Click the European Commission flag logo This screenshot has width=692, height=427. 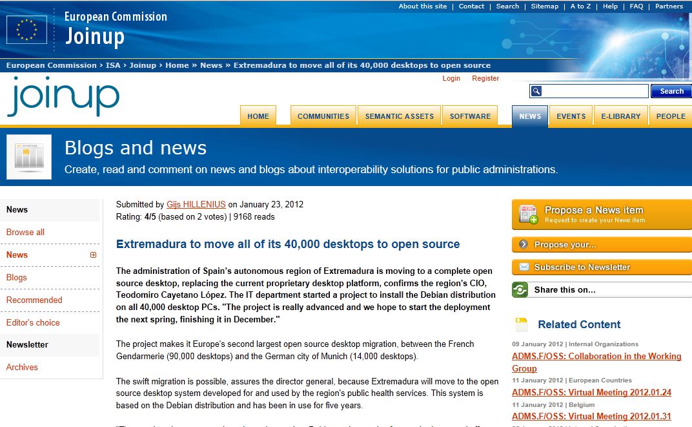26,30
